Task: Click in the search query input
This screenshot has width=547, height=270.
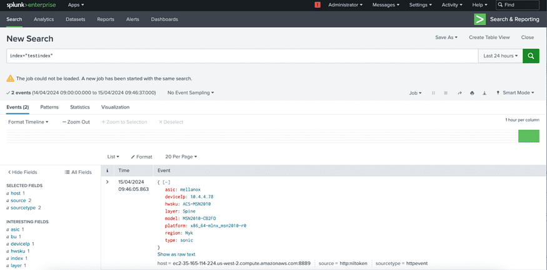Action: [x=242, y=55]
